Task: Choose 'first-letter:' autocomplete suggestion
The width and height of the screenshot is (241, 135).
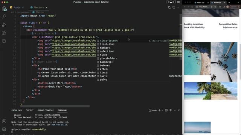Action: (x=133, y=41)
